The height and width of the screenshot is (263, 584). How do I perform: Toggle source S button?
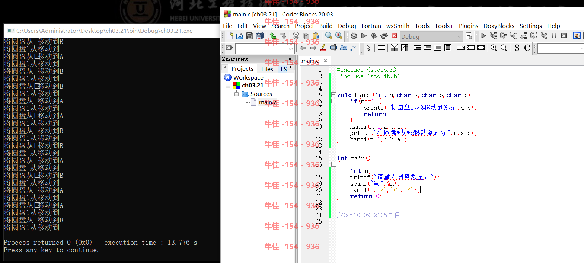tap(517, 48)
